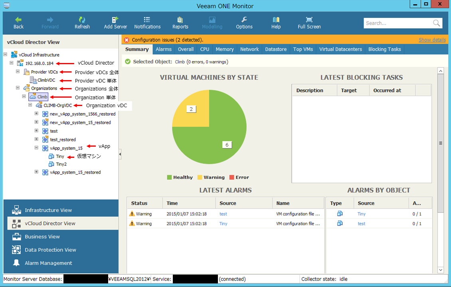The width and height of the screenshot is (451, 287).
Task: Click the 192.168.0.184 server icon
Action: click(x=20, y=63)
